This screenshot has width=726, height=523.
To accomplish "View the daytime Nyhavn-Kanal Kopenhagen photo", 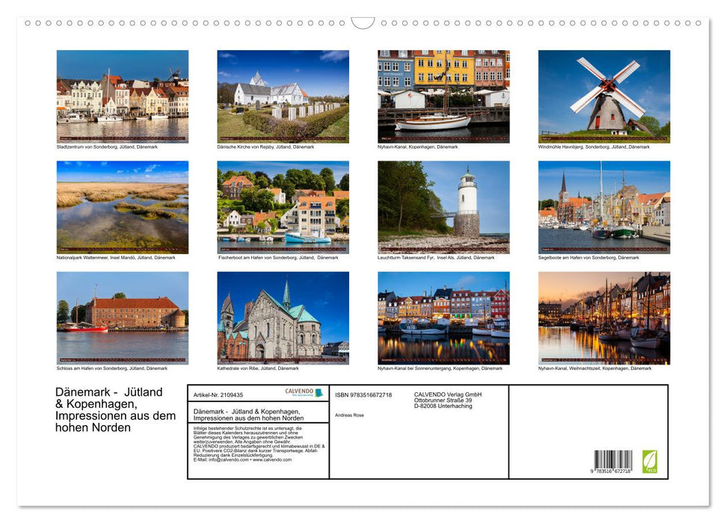I will click(x=443, y=95).
